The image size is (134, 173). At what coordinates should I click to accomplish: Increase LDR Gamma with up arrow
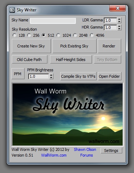pos(119,19)
